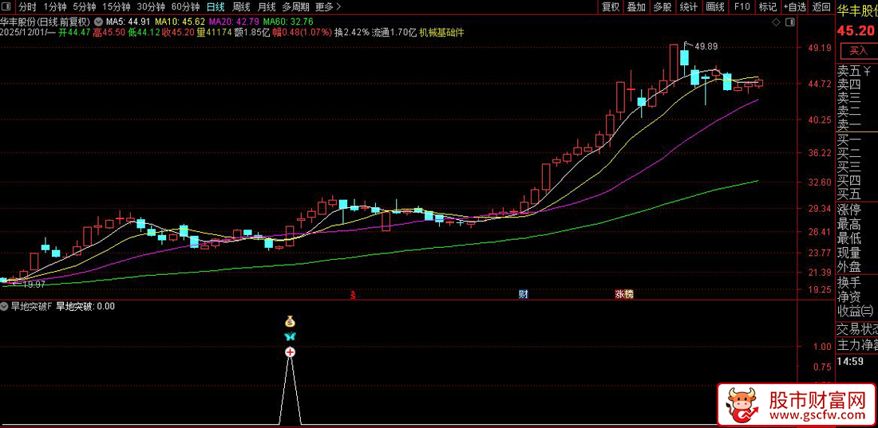Click the blue 财 marker on the timeline
Screen dimensions: 878x428
tap(524, 294)
